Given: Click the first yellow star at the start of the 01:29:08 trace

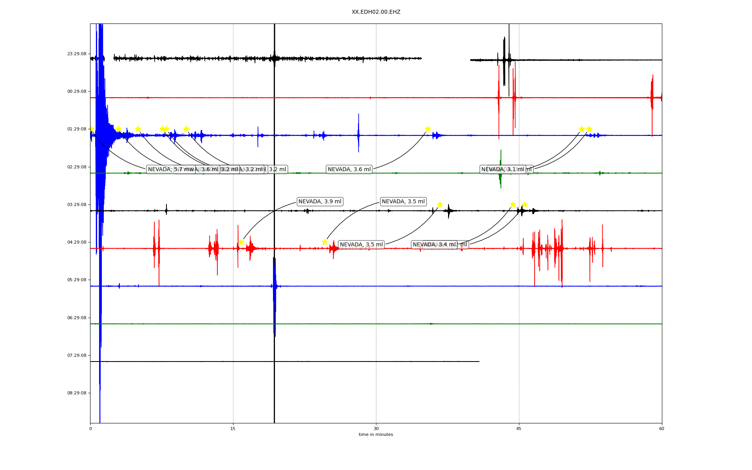Looking at the screenshot, I should (92, 129).
